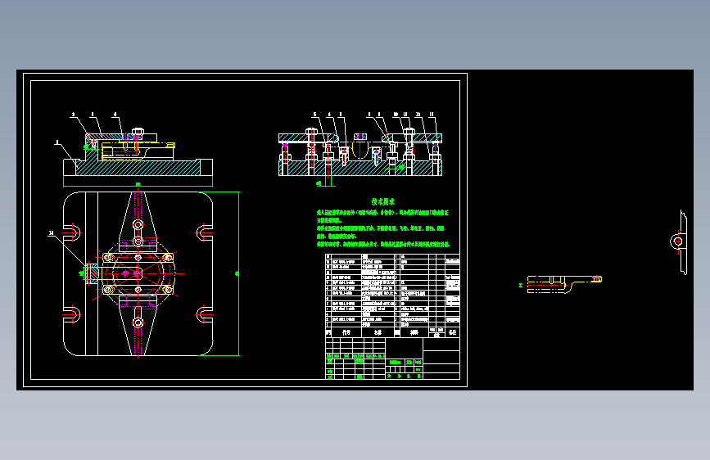Image resolution: width=710 pixels, height=460 pixels.
Task: Select the yellow workpiece outline outside the frame
Action: click(564, 284)
